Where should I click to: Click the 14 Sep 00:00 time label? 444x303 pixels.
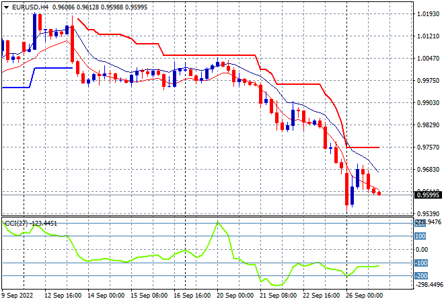(106, 296)
